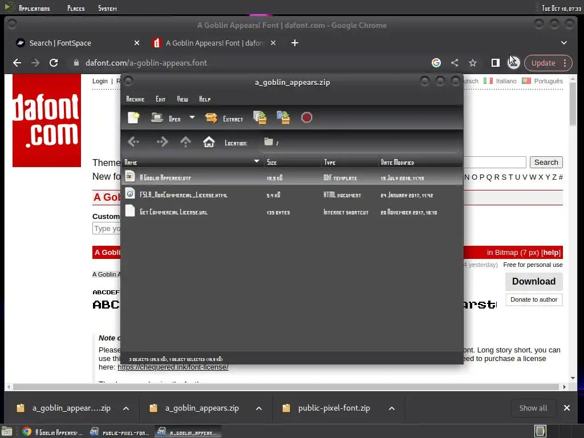Stop current operation red icon
The width and height of the screenshot is (584, 438).
coord(306,117)
